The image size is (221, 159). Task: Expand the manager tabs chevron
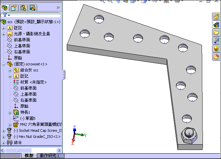click(58, 8)
